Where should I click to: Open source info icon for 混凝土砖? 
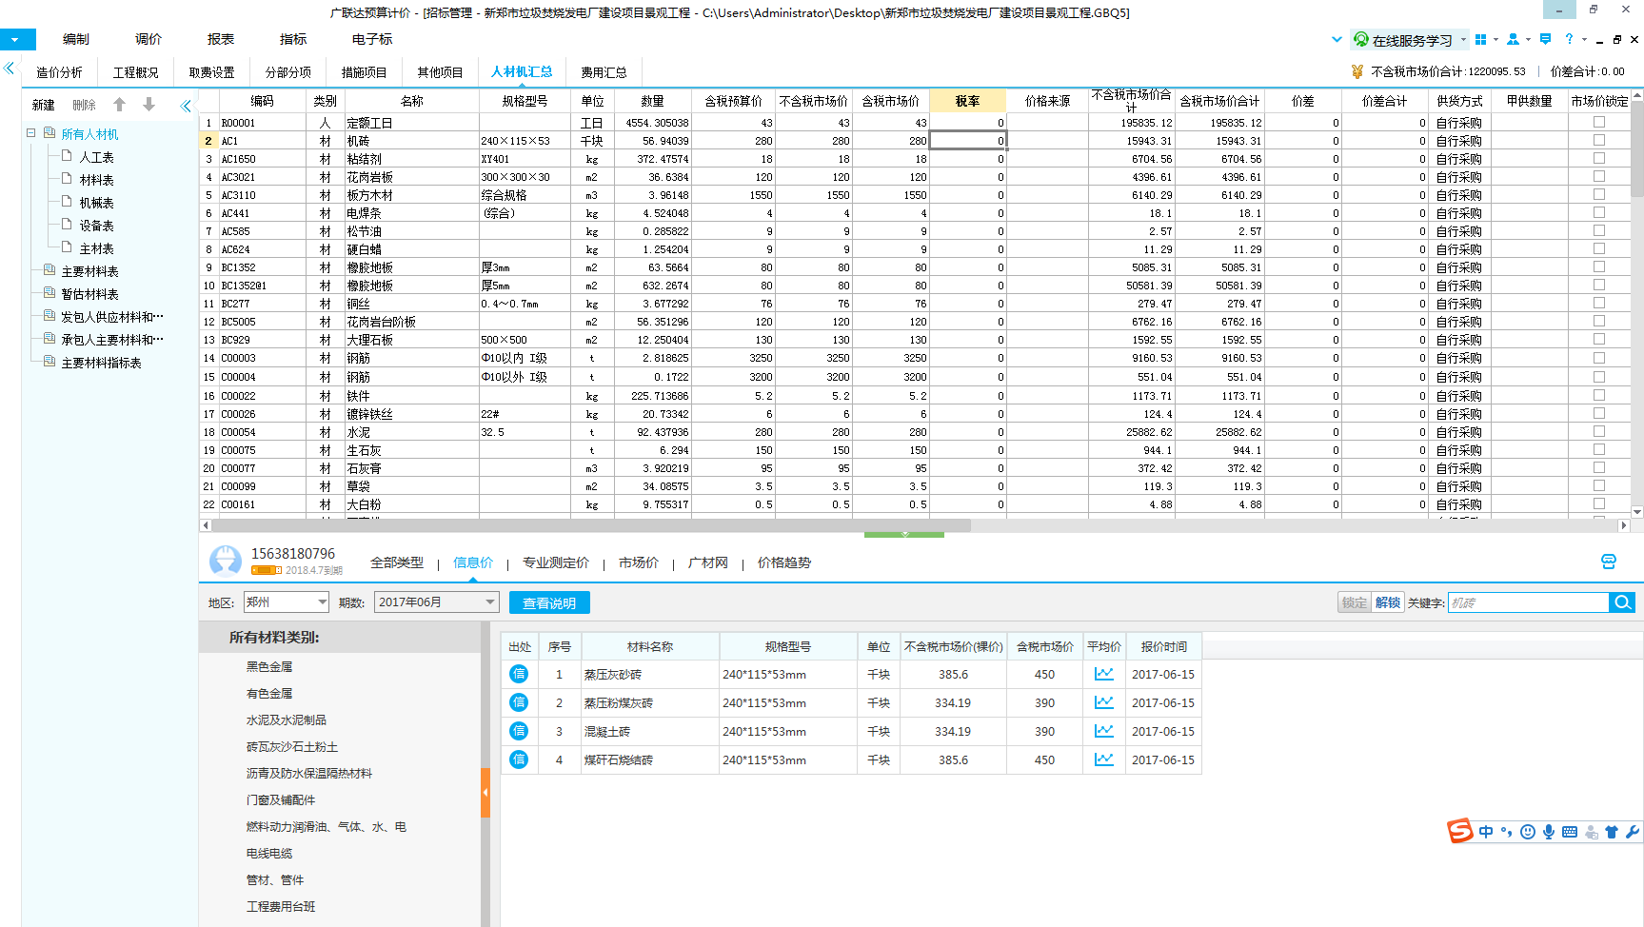coord(519,731)
